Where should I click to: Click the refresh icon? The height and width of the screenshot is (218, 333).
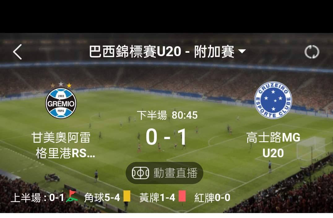(312, 52)
